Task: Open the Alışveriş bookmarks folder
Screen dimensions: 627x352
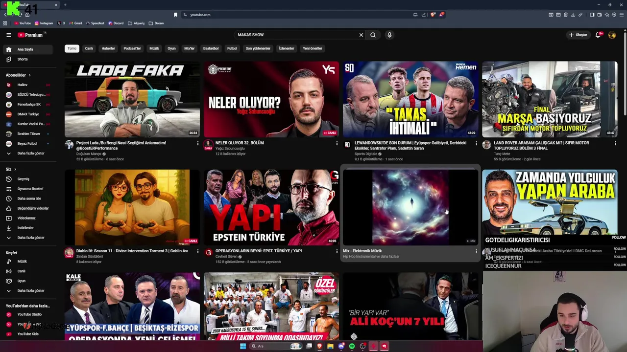Action: click(x=136, y=23)
